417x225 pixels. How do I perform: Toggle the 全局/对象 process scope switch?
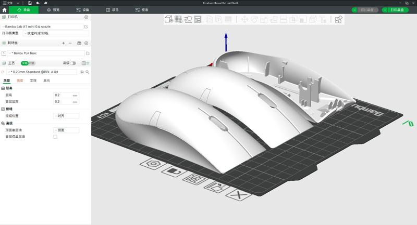point(28,63)
